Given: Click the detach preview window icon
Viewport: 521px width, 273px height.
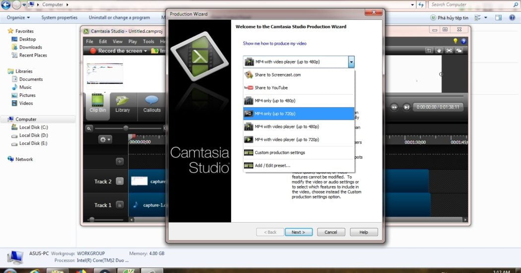Looking at the screenshot, I should (459, 51).
